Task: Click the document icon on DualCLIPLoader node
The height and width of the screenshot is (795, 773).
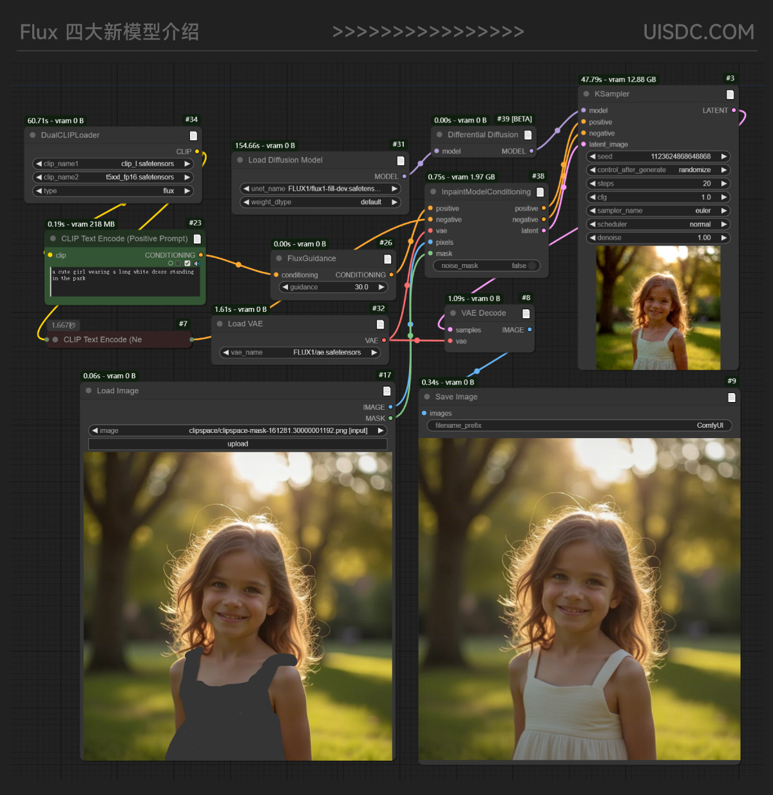Action: [193, 135]
